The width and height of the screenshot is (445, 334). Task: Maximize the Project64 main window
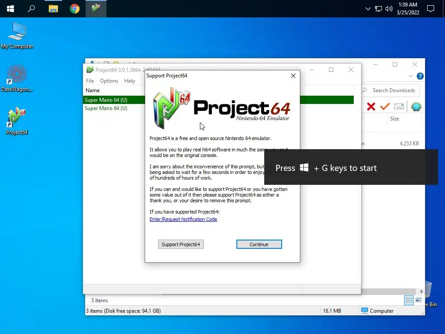331,70
